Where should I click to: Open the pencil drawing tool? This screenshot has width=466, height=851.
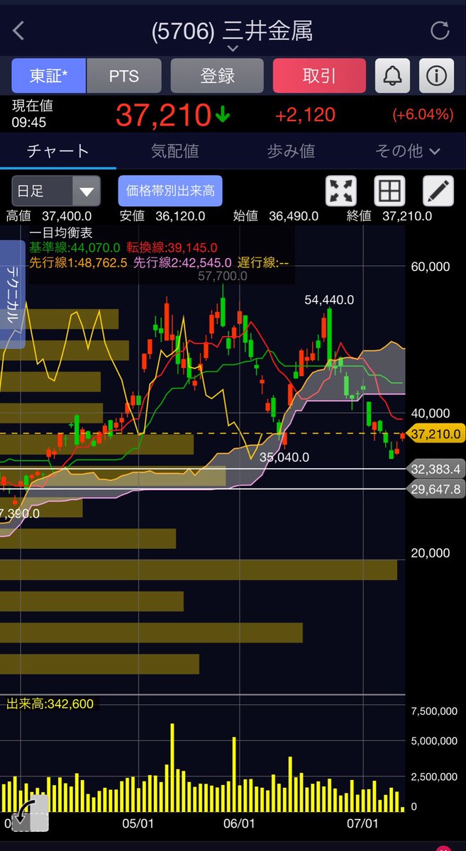(438, 191)
